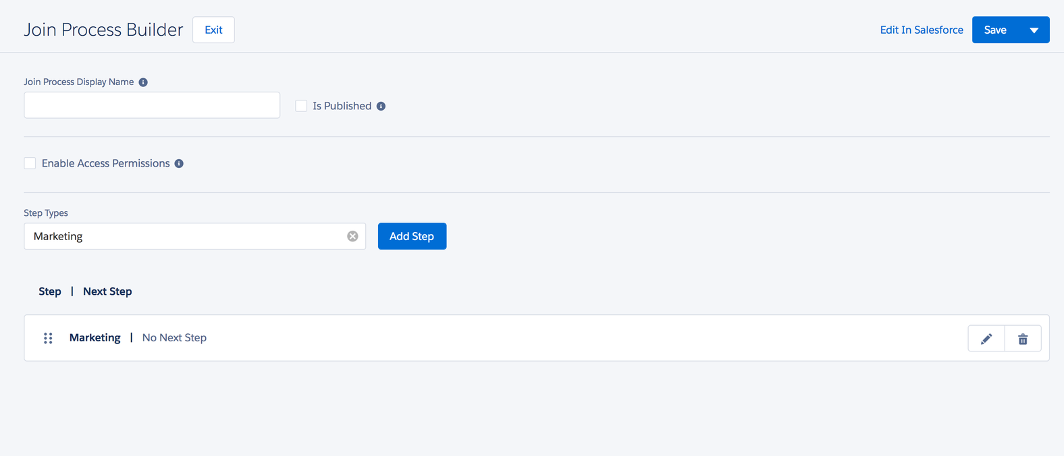
Task: Select the Step column header
Action: coord(49,291)
